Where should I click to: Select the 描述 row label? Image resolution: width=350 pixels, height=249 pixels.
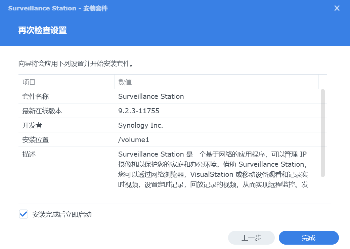point(29,154)
